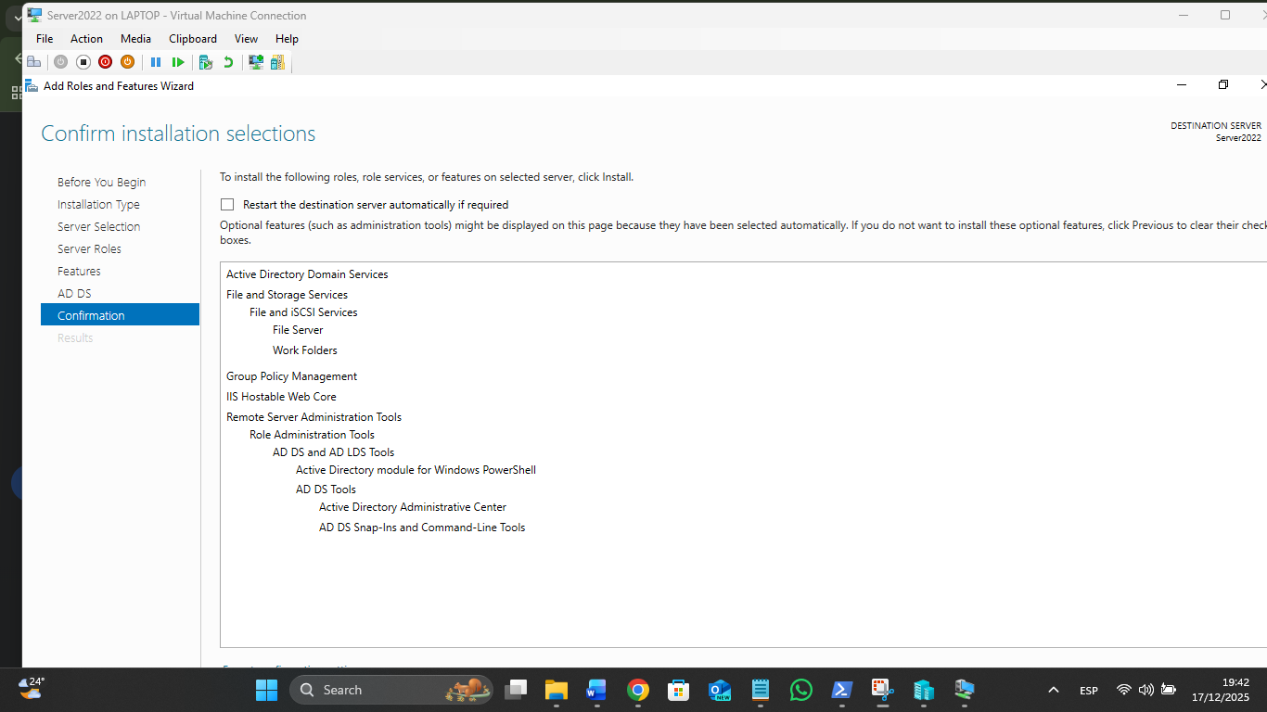Select the AD DS wizard step

pyautogui.click(x=74, y=294)
